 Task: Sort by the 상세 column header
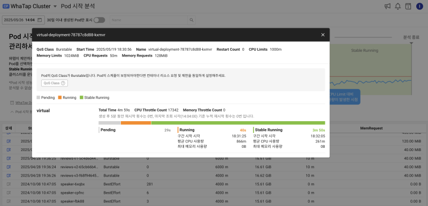point(9,128)
